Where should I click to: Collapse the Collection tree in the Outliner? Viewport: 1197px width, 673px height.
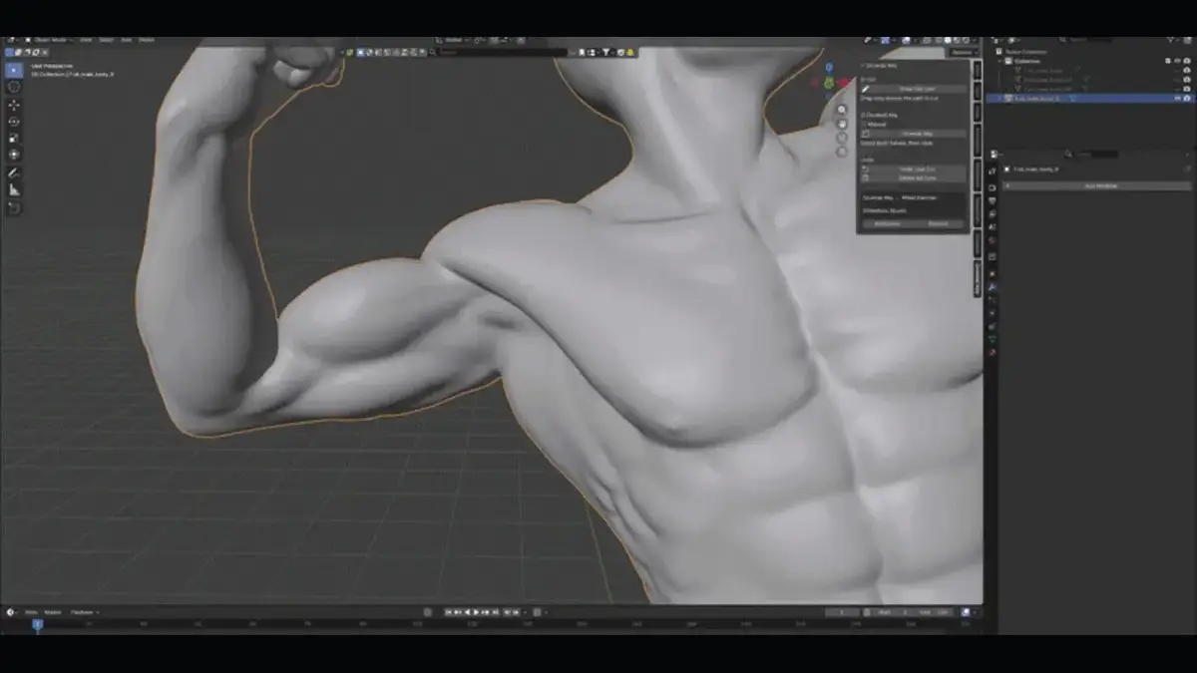click(999, 61)
